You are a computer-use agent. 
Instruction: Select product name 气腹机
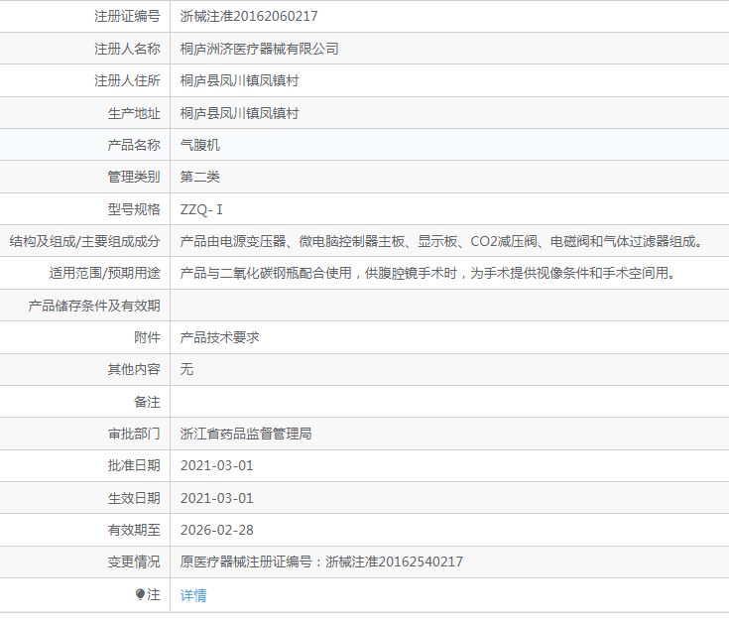click(x=200, y=145)
